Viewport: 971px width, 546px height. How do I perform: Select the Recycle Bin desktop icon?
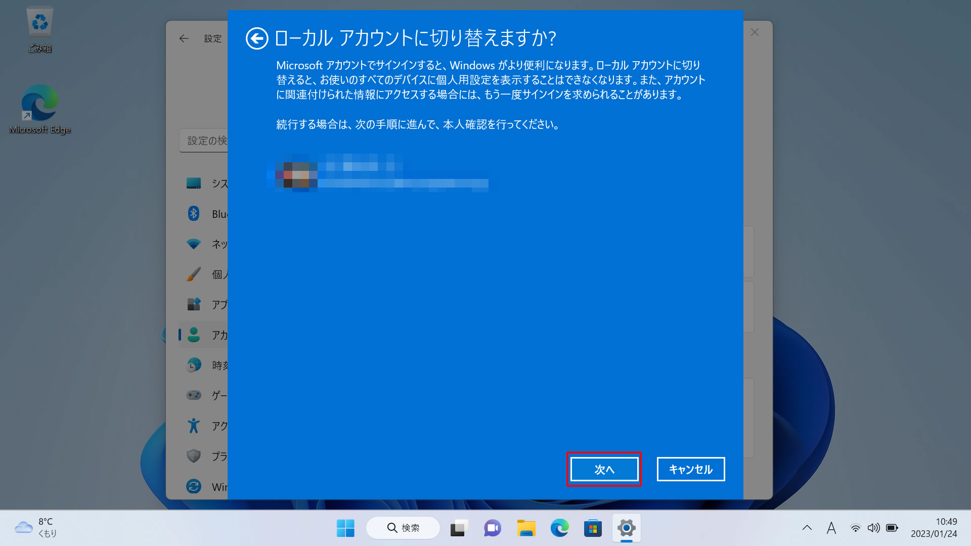[39, 29]
